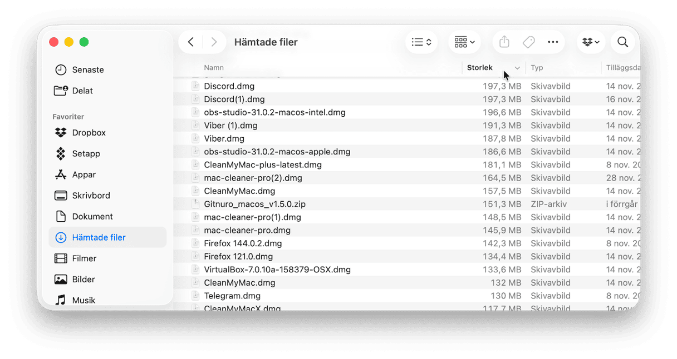Open the grouping options dropdown

pyautogui.click(x=464, y=42)
